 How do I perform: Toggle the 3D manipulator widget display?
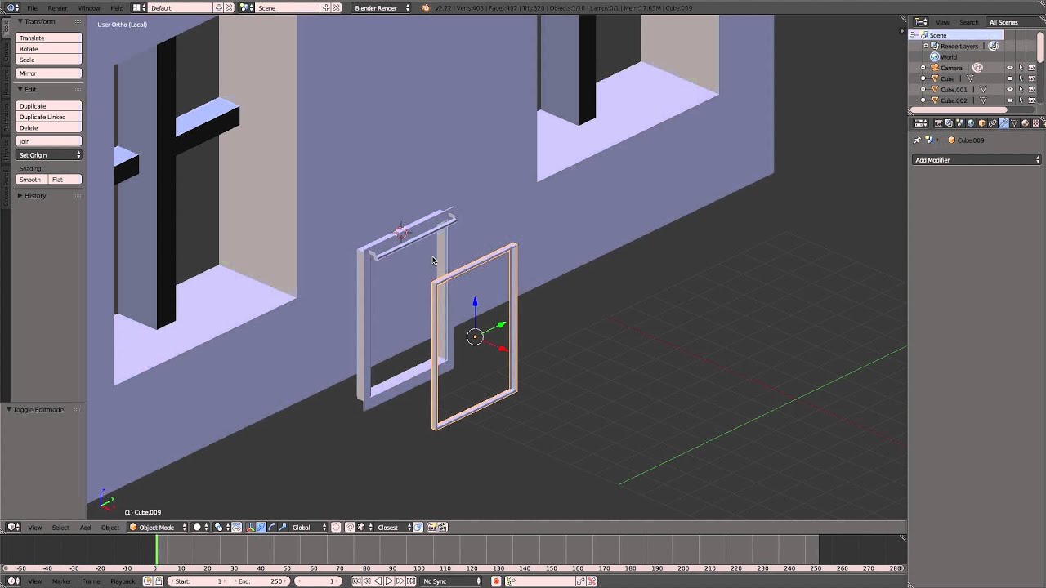(x=250, y=528)
